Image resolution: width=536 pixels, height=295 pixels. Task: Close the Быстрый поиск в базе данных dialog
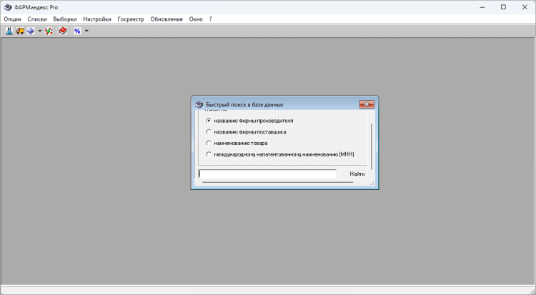367,104
